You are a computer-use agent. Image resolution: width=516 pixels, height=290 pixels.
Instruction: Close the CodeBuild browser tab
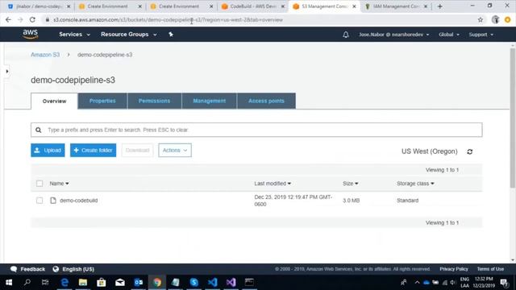point(283,6)
